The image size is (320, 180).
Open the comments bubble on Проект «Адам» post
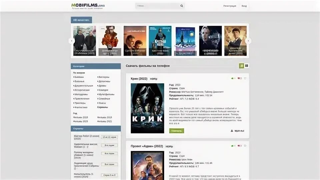point(245,146)
